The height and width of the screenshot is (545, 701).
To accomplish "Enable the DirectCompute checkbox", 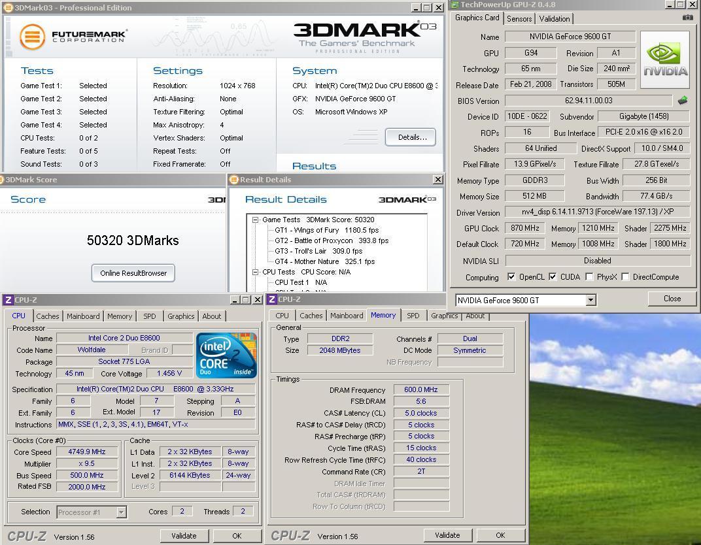I will click(625, 276).
